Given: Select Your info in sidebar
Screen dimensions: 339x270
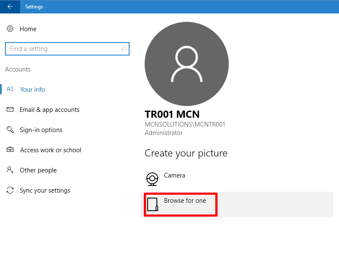Looking at the screenshot, I should coord(32,90).
